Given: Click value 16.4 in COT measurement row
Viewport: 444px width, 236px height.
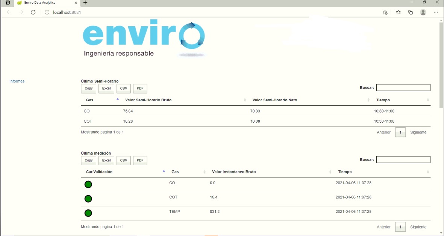Looking at the screenshot, I should point(214,197).
